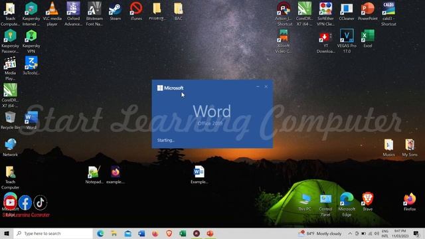Open Action shortcut on desktop
Viewport: 425px width, 239px height.
tap(284, 13)
